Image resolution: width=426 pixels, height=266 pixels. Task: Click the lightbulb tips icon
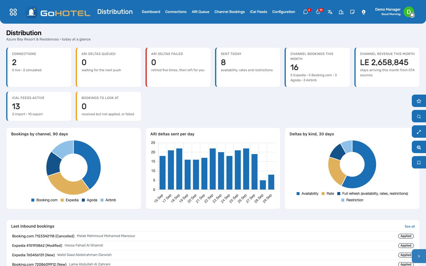[364, 12]
